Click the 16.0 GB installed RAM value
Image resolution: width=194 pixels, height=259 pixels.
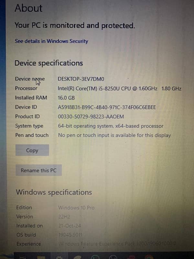click(66, 98)
